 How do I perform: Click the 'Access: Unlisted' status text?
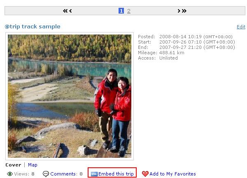coord(158,58)
